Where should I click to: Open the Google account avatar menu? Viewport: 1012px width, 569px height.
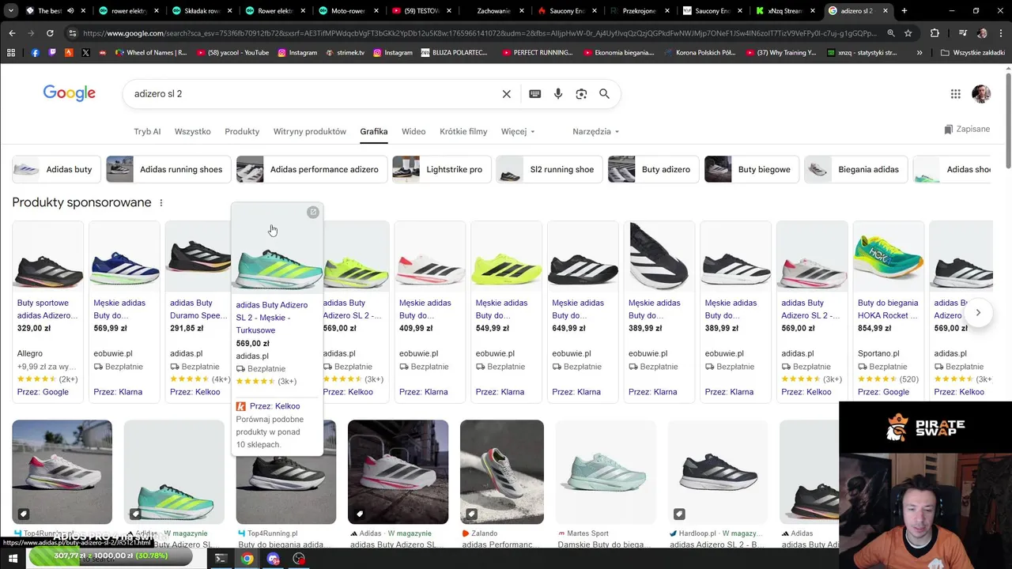tap(980, 93)
